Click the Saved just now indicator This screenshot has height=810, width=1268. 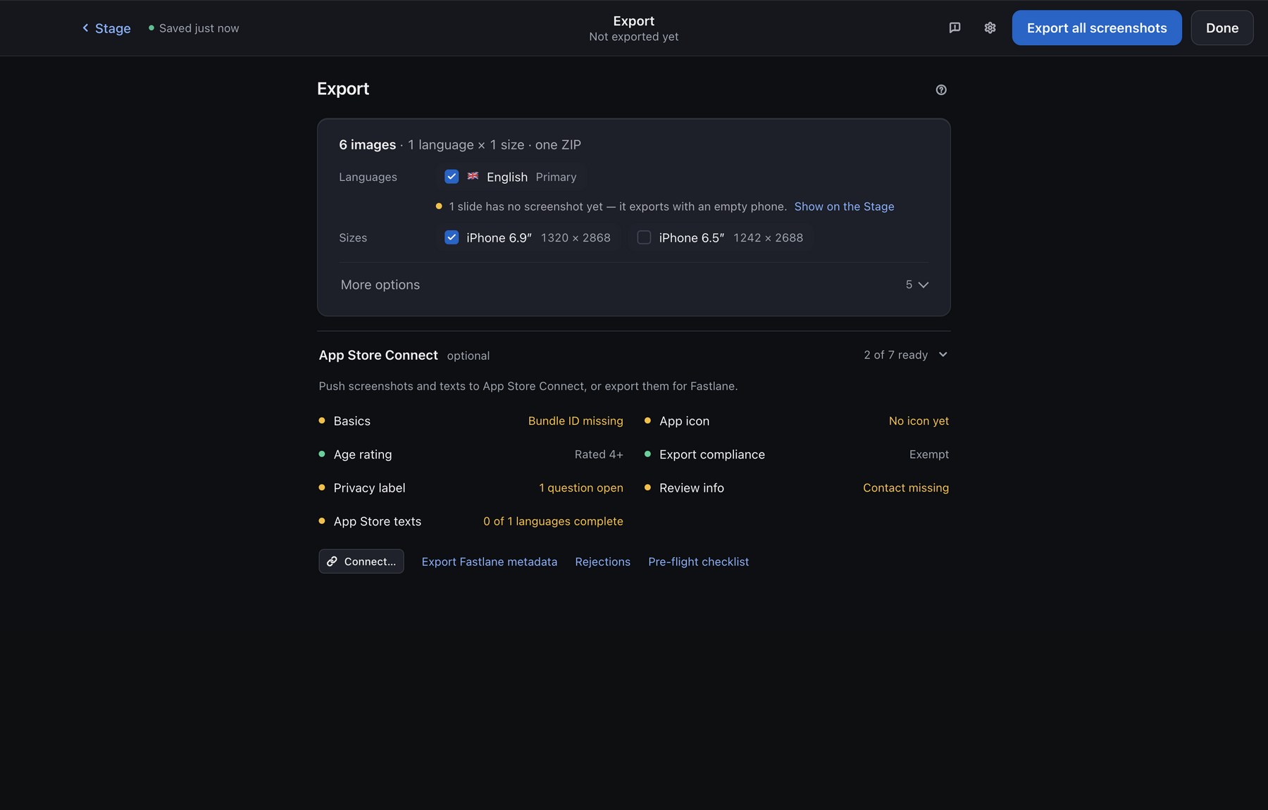194,28
